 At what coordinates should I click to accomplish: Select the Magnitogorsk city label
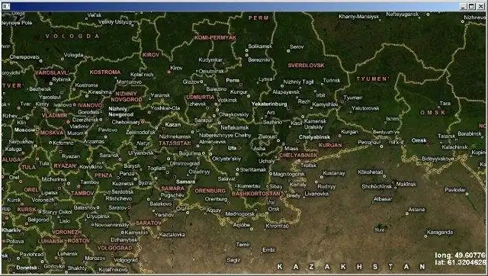(x=289, y=175)
